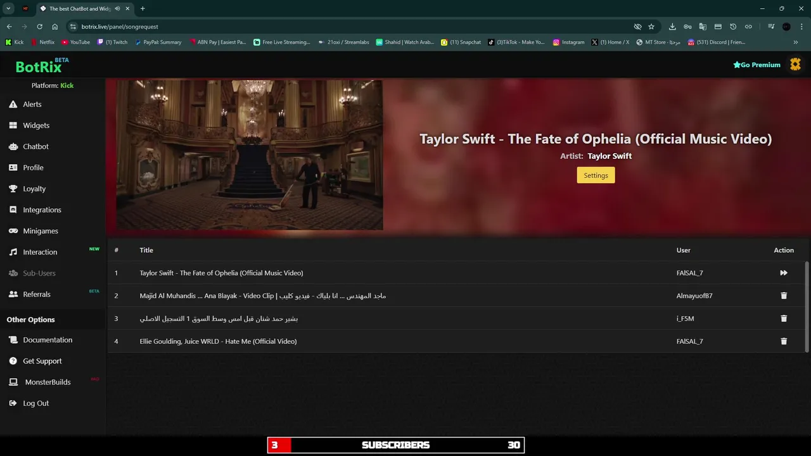Select Ellie Goulding Hate Me title
811x456 pixels.
point(218,341)
